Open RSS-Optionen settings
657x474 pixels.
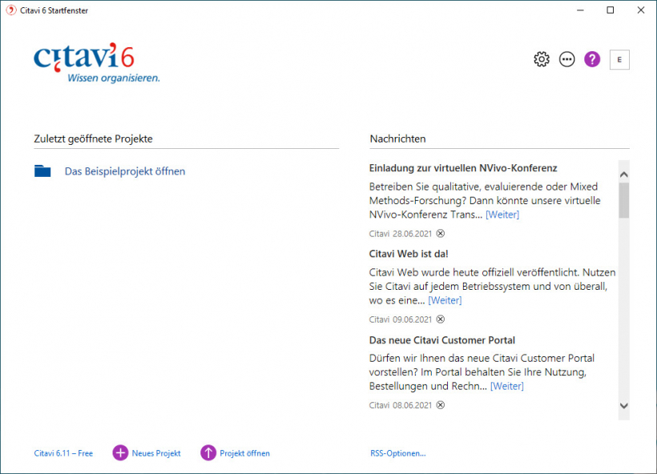(398, 453)
